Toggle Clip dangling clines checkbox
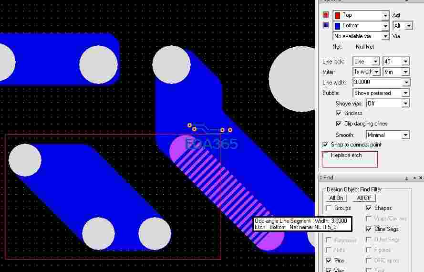Screen dimensions: 424x272 coord(338,124)
